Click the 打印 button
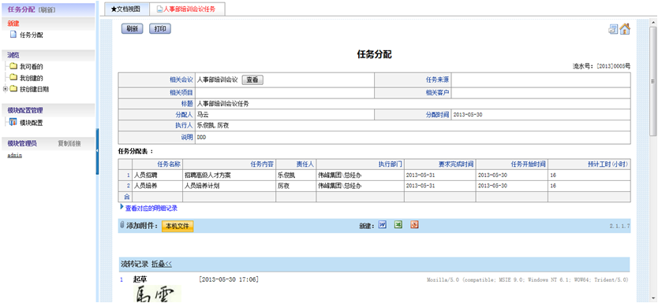This screenshot has width=658, height=303. [x=160, y=29]
